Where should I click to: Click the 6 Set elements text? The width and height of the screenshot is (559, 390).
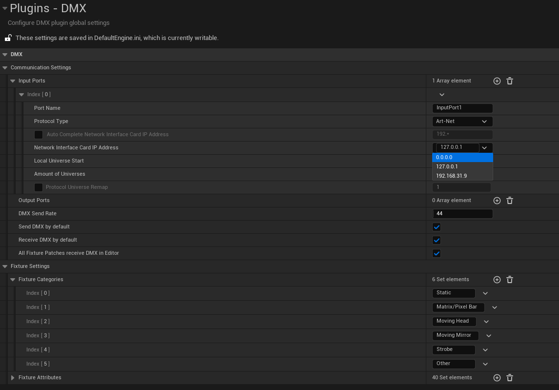(450, 279)
